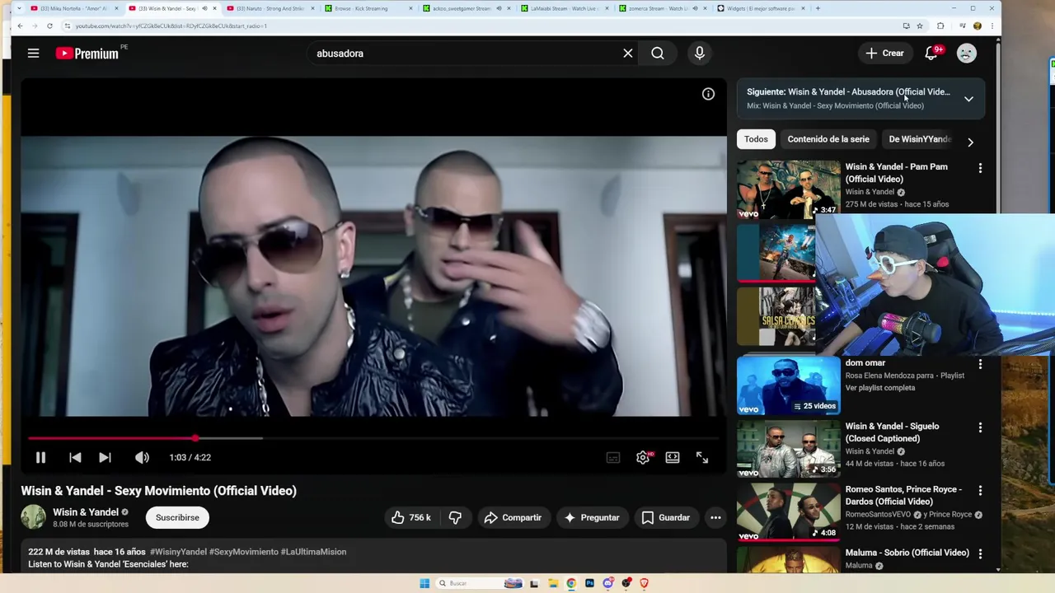Viewport: 1055px width, 593px height.
Task: Mute the player volume
Action: (x=142, y=458)
